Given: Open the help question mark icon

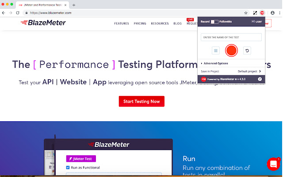Looking at the screenshot, I should click(x=260, y=79).
